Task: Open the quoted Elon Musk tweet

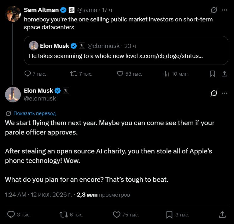Action: [x=126, y=50]
